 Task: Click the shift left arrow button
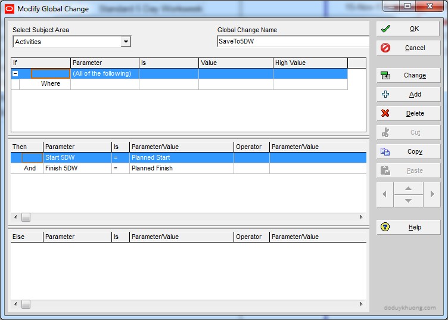pyautogui.click(x=385, y=194)
